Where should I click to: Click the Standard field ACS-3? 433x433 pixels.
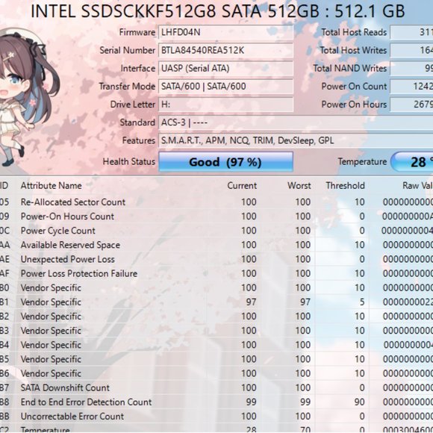point(296,122)
